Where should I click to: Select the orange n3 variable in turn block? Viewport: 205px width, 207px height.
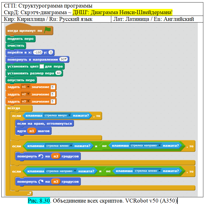coord(56,182)
